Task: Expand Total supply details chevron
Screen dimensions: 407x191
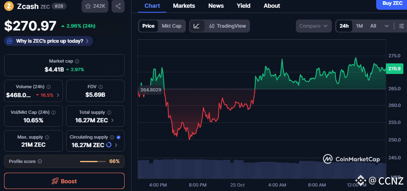Action: (x=112, y=120)
